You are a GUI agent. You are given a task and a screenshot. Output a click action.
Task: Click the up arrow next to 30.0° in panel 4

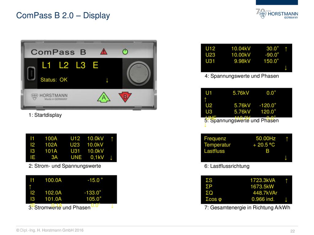pyautogui.click(x=286, y=49)
